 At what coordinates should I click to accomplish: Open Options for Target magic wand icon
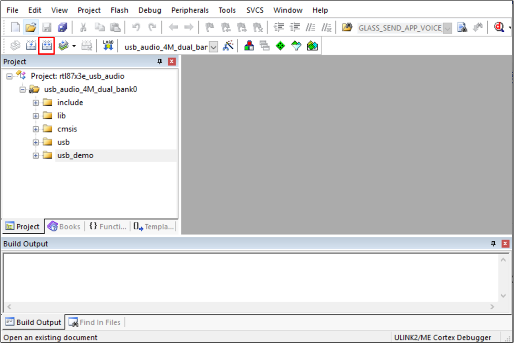228,46
